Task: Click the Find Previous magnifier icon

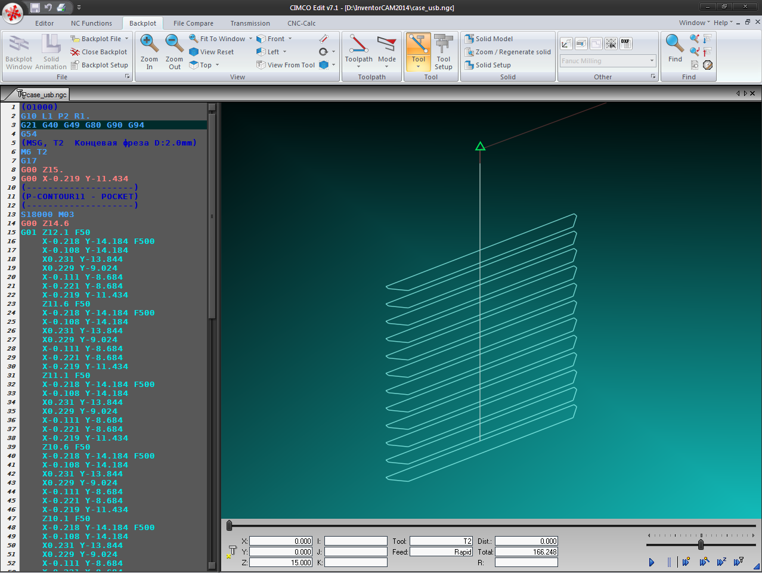Action: (695, 39)
